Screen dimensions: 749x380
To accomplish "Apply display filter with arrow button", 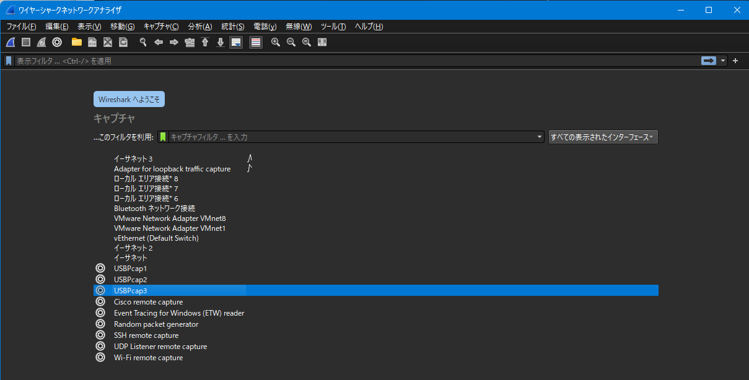I will click(708, 61).
